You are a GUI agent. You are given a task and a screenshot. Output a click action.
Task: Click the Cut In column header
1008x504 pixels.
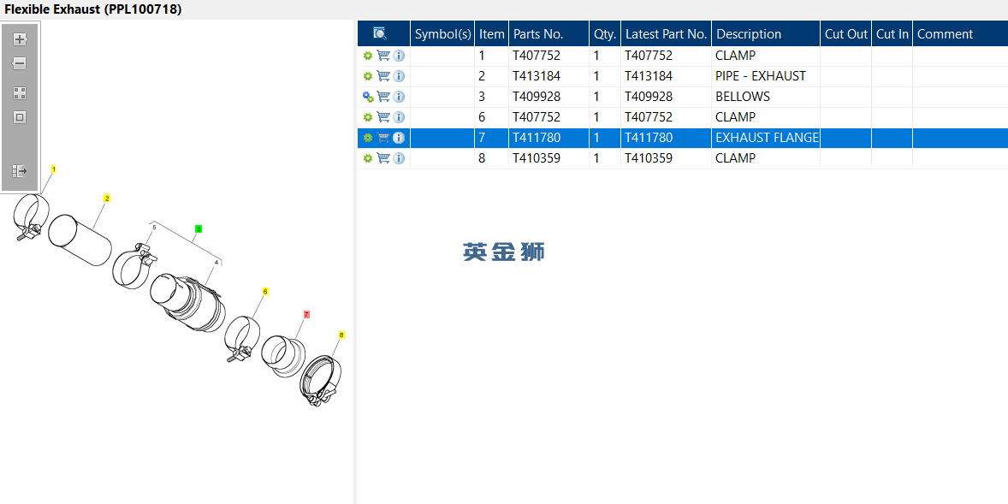pyautogui.click(x=892, y=34)
